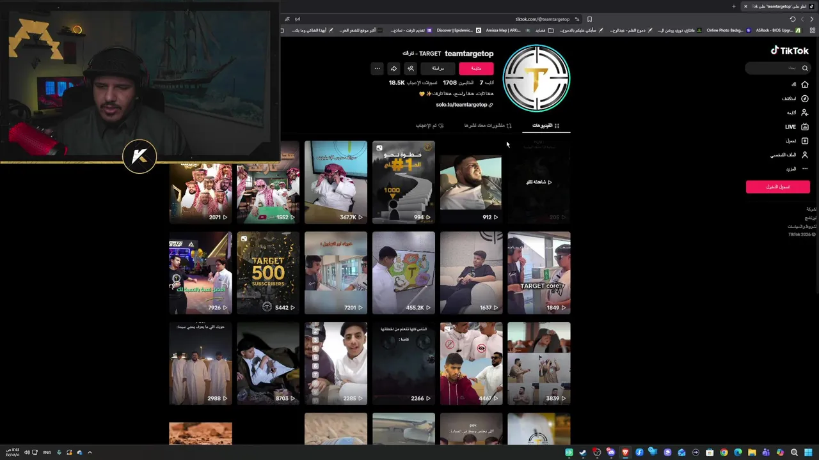Open the video with 7201 views

point(335,273)
